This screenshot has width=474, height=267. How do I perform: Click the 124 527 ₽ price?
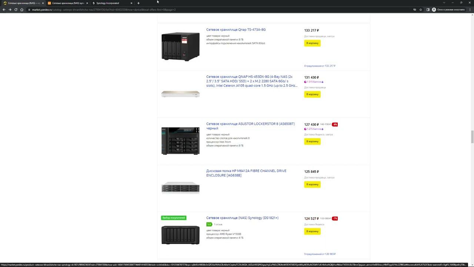pos(311,218)
